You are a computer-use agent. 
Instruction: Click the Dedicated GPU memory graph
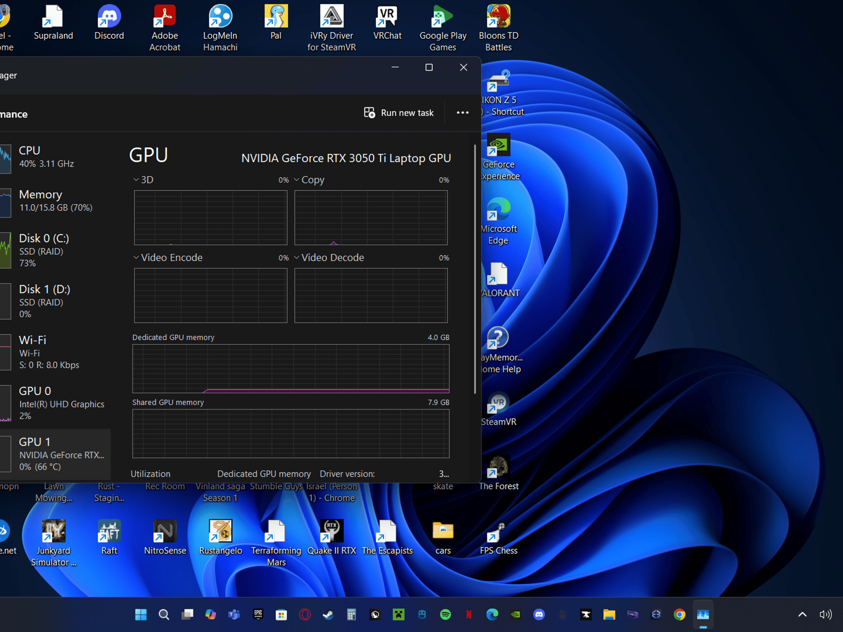291,369
